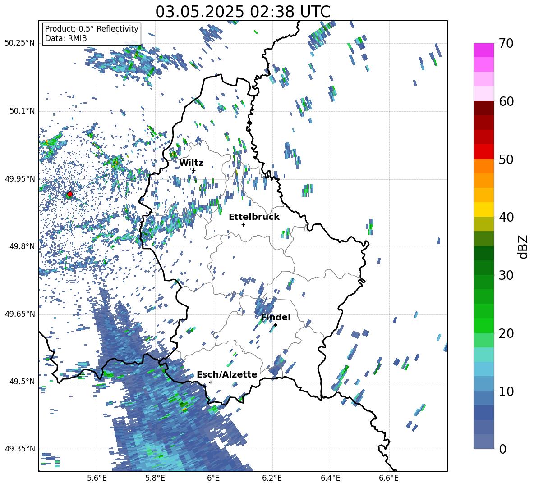Click the Findel station label
This screenshot has width=534, height=487.
276,317
